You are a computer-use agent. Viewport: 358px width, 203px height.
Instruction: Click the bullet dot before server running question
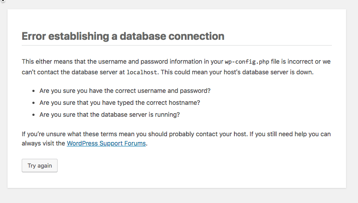[34, 115]
